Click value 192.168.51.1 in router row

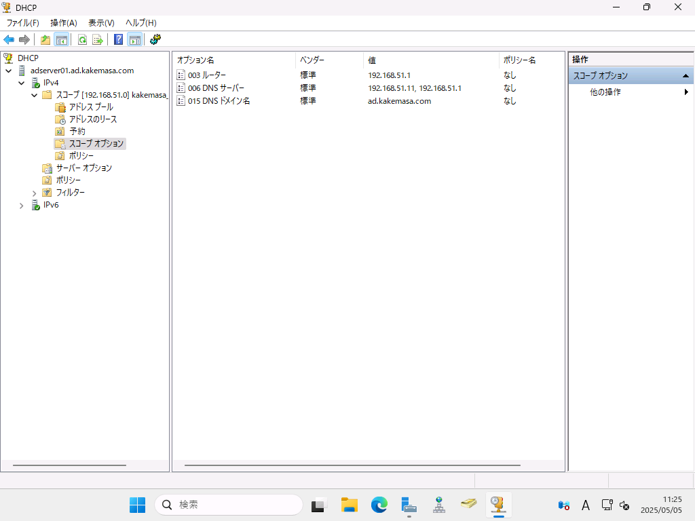tap(389, 75)
